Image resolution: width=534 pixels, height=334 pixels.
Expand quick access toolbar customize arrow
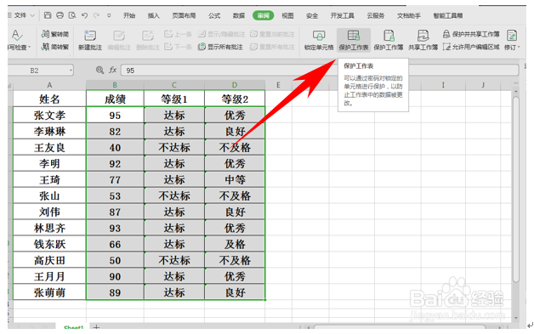[x=109, y=15]
